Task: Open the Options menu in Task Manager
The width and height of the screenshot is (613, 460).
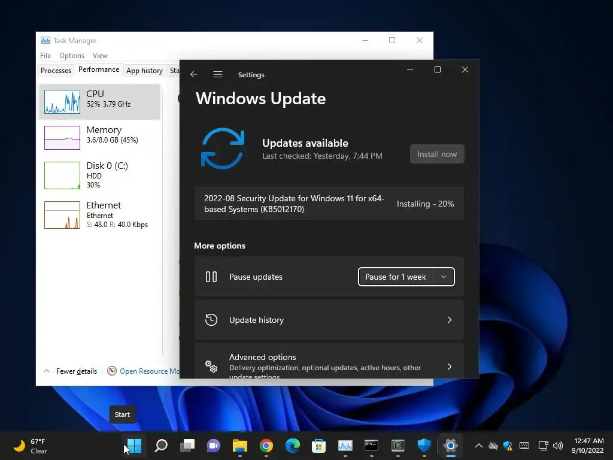Action: (x=72, y=56)
